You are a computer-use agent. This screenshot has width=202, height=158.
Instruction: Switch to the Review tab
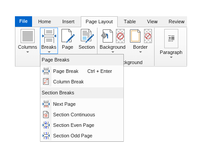click(x=177, y=22)
